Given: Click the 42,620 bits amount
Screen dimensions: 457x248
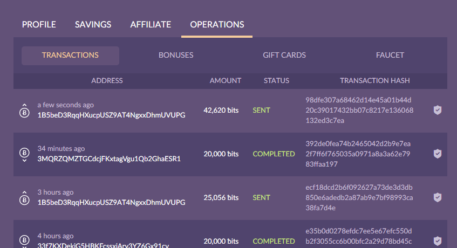Looking at the screenshot, I should tap(221, 111).
